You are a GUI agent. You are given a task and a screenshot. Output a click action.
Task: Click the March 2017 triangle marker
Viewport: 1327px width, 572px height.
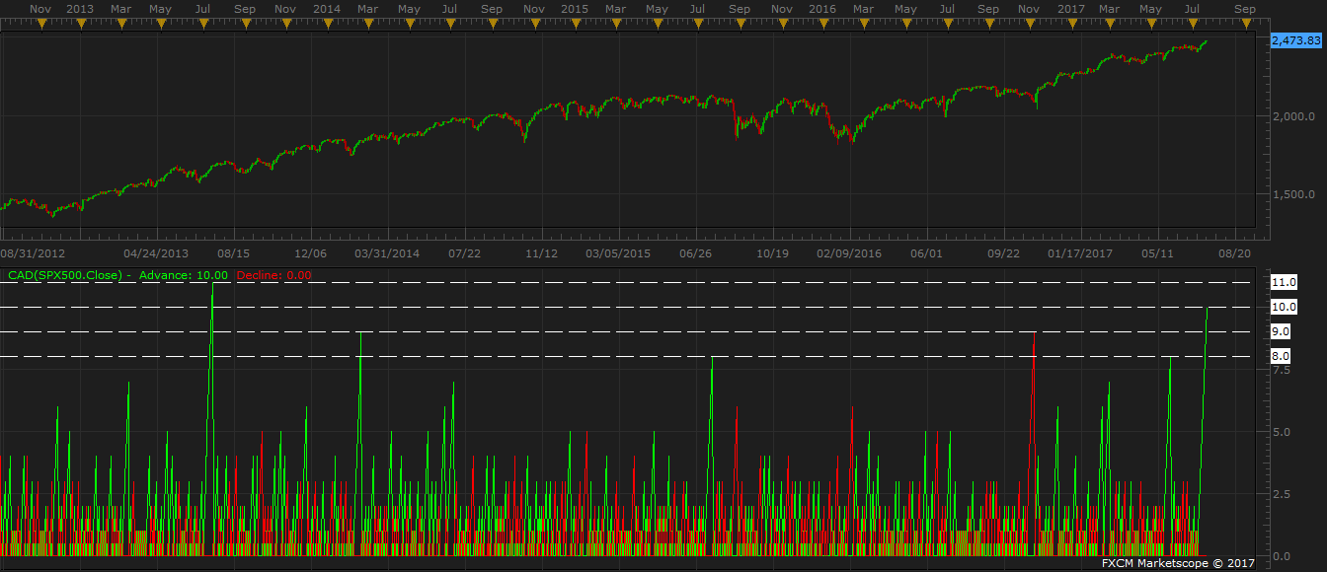pyautogui.click(x=1109, y=24)
